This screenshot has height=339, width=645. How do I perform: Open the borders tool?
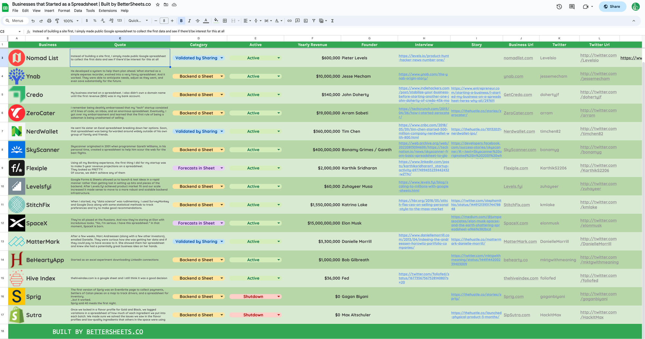225,21
